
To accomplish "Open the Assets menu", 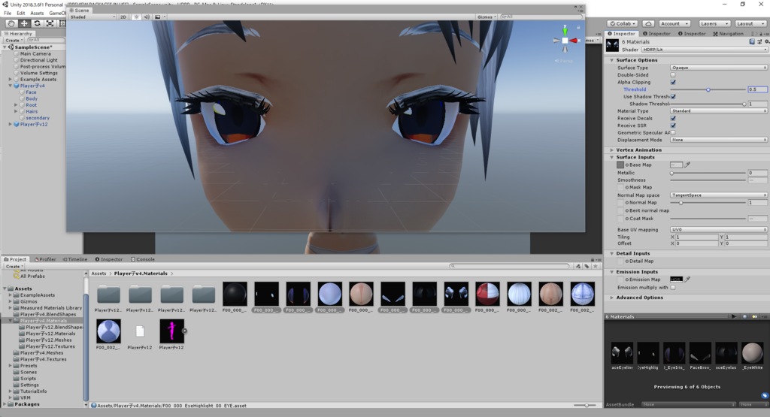I will (37, 14).
